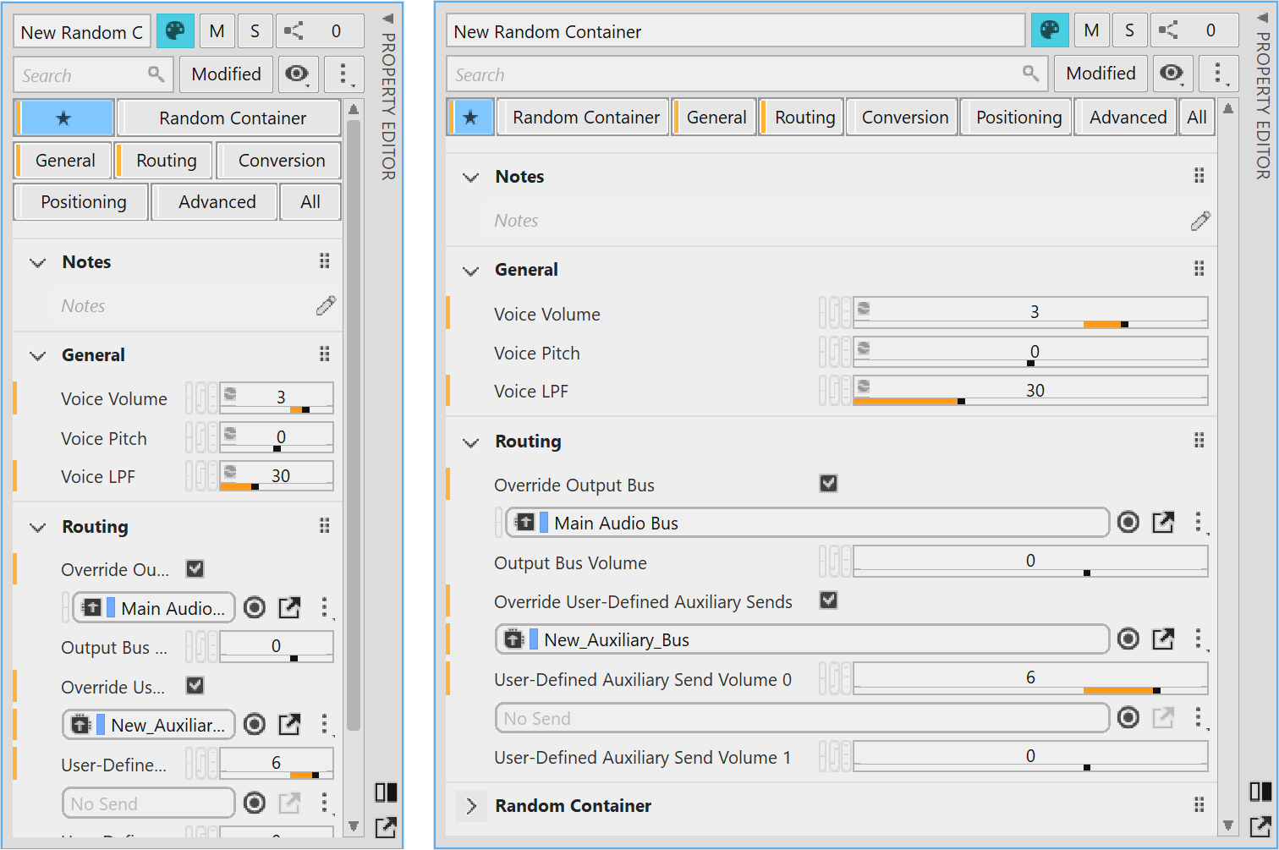This screenshot has height=850, width=1279.
Task: Uncheck Override Output Bus in the wide panel
Action: point(828,484)
